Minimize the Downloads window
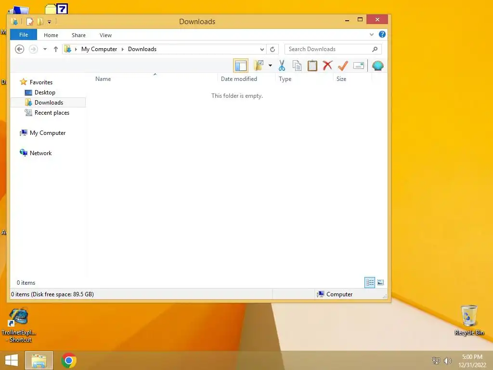 pyautogui.click(x=347, y=20)
